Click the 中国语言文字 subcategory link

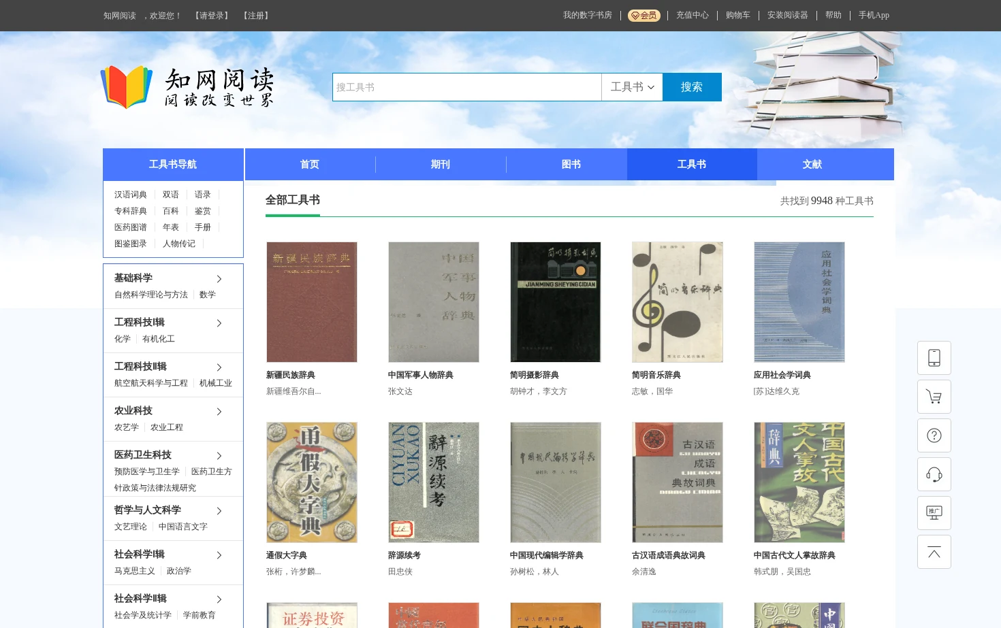[183, 527]
